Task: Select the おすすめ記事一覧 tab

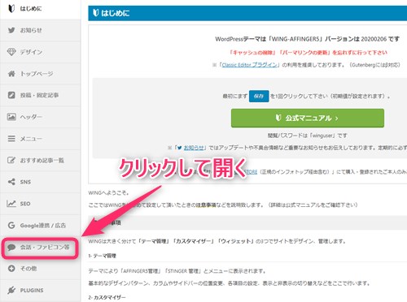Action: 40,160
